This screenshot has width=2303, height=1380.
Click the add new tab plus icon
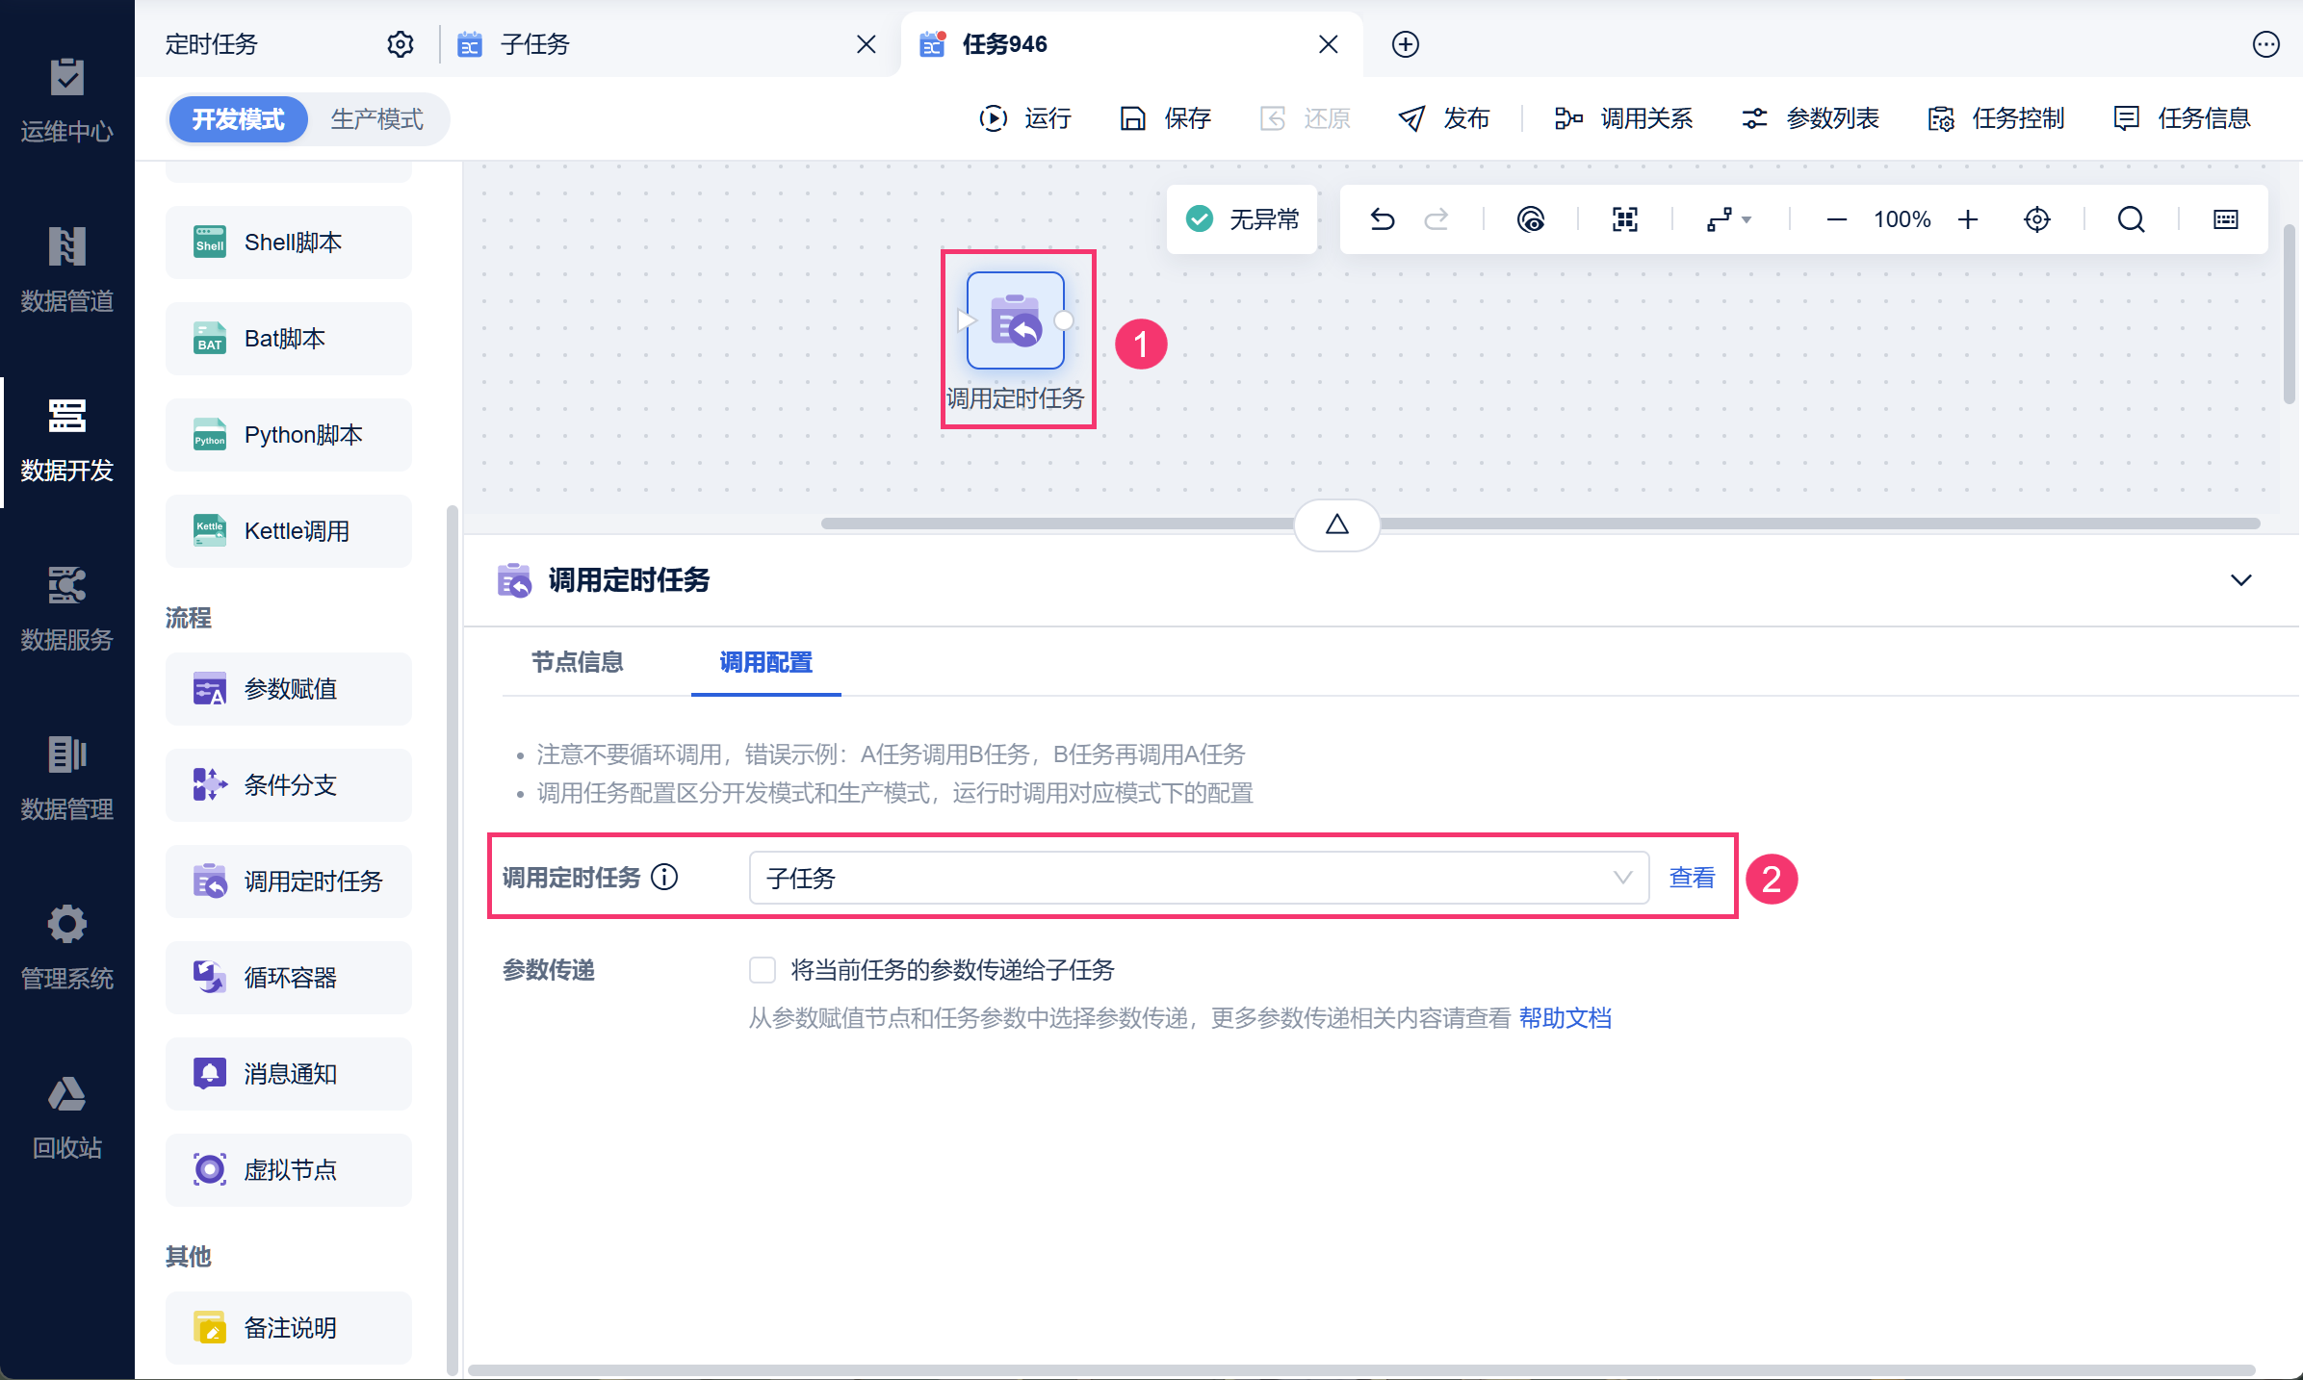(1405, 44)
